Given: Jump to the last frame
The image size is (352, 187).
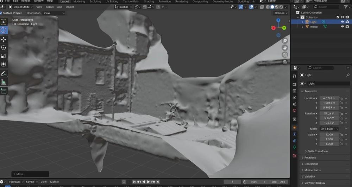Looking at the screenshot, I should 158,182.
